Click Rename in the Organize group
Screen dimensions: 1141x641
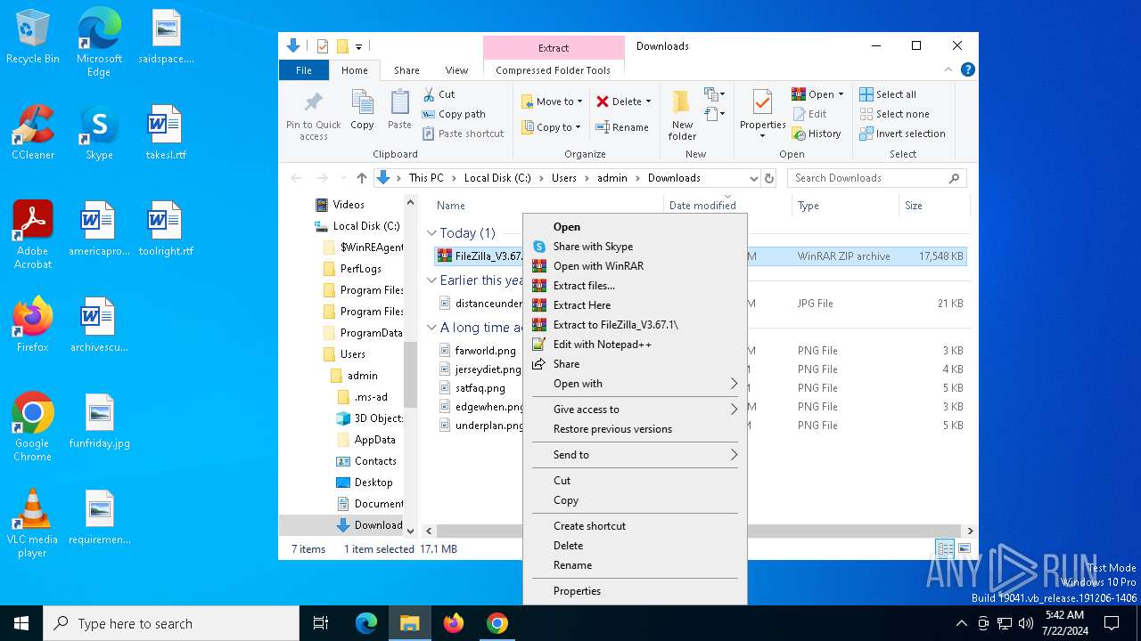[x=622, y=127]
